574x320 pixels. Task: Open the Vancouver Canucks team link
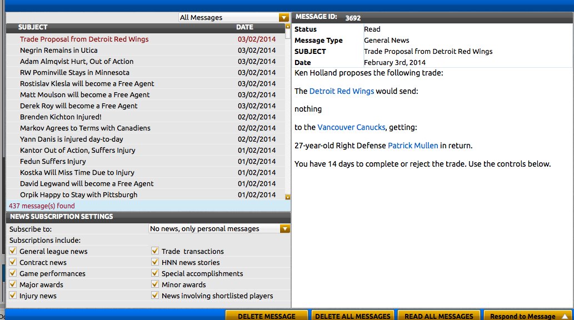pyautogui.click(x=351, y=127)
